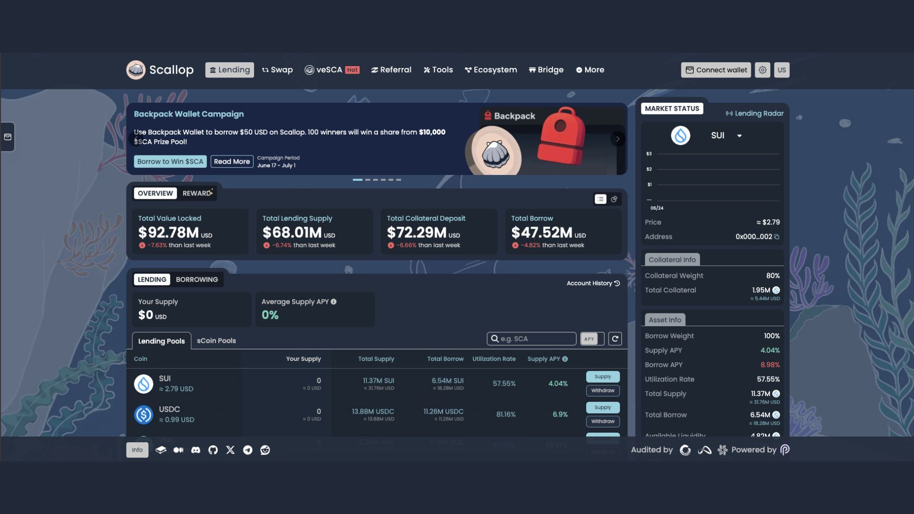This screenshot has width=914, height=514.
Task: Open the left edge wallet panel icon
Action: click(x=8, y=137)
